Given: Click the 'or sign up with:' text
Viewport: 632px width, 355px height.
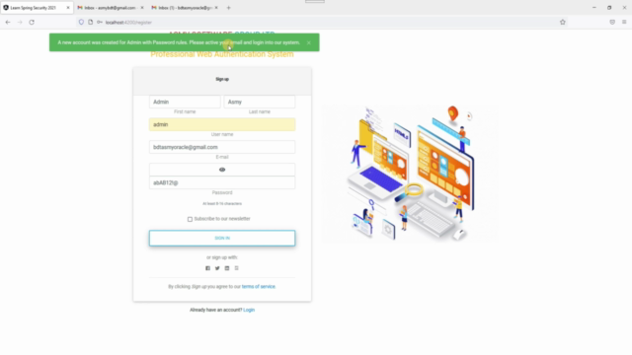Looking at the screenshot, I should pyautogui.click(x=222, y=257).
